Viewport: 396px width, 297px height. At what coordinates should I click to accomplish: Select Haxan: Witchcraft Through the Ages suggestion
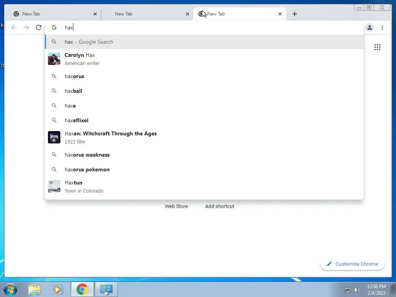point(204,137)
